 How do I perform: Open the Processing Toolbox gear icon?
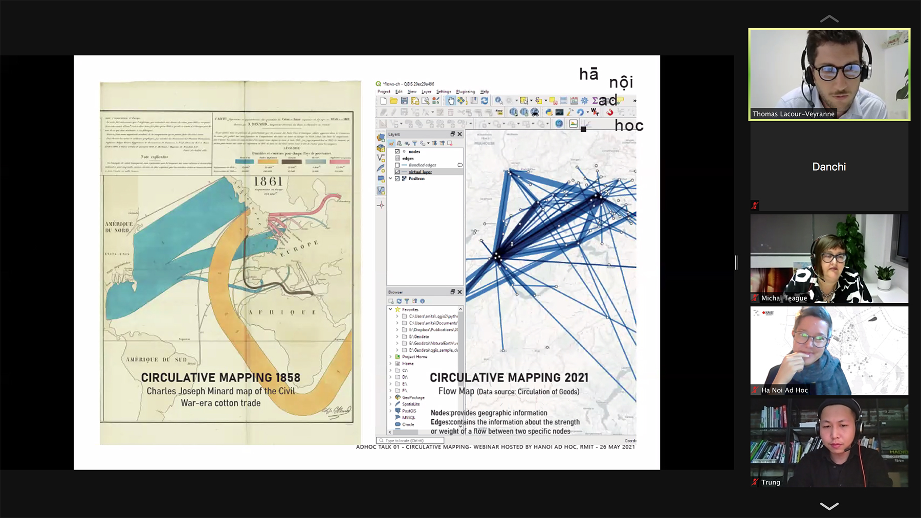(x=584, y=101)
